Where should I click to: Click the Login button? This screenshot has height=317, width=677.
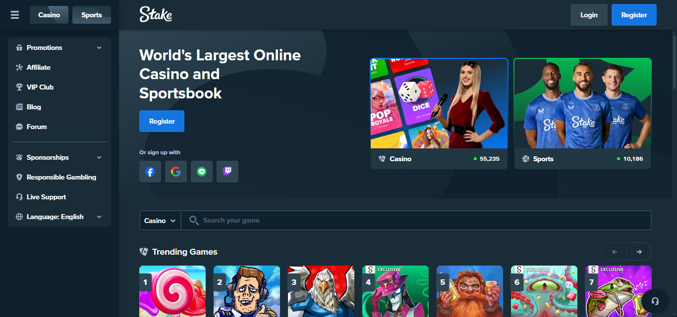[x=589, y=15]
